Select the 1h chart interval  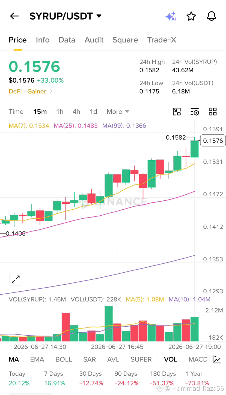point(60,111)
